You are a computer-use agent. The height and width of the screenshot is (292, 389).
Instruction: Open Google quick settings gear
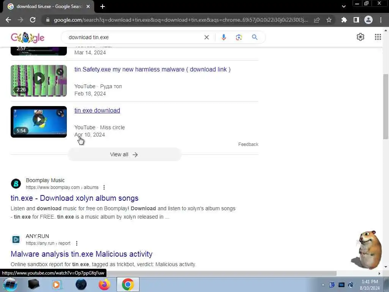tap(361, 37)
